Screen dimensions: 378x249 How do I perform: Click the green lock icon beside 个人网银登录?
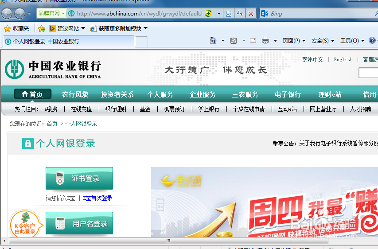tap(28, 144)
